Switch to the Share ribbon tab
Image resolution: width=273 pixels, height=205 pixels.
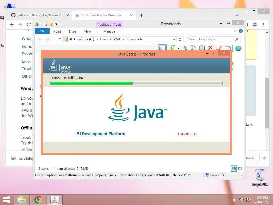tap(73, 31)
